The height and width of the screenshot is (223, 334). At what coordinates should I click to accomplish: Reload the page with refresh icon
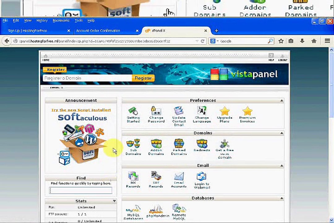203,41
